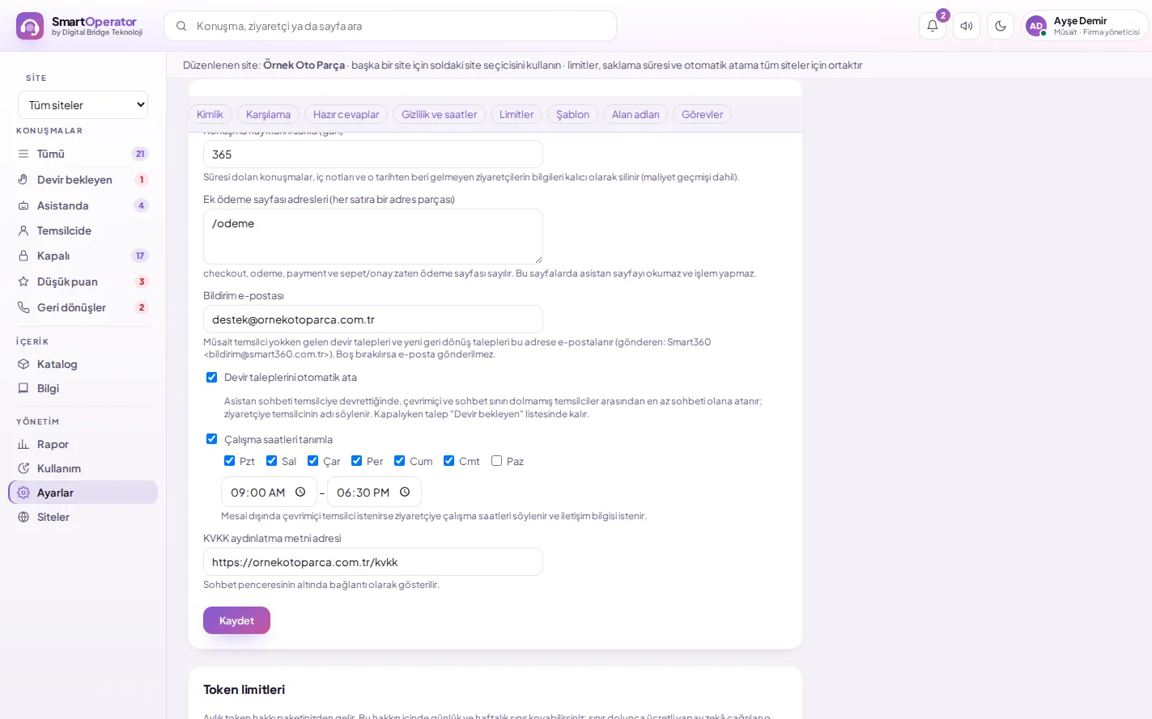Switch to dark mode moon icon
Screen dimensions: 1152x719
(1001, 26)
